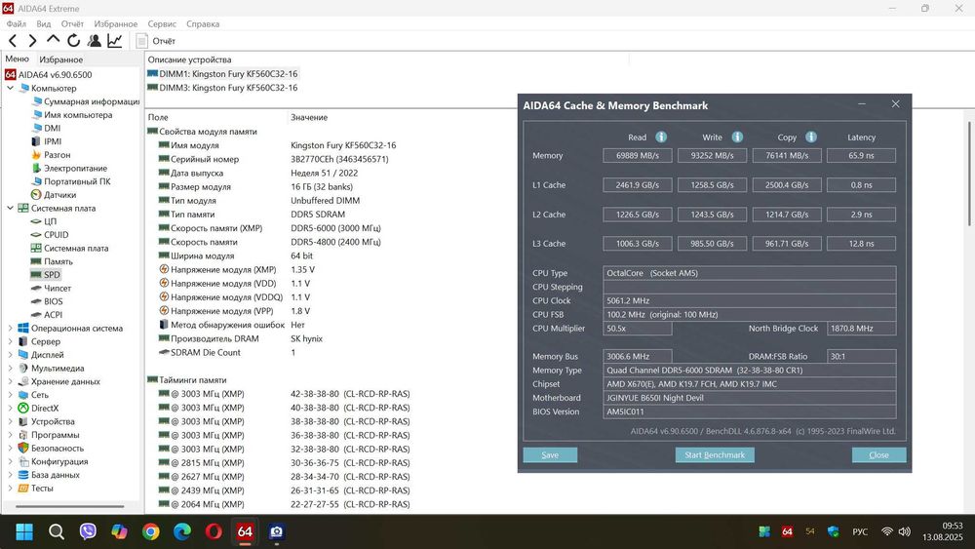
Task: Click the РУС language indicator in tray
Action: (860, 531)
